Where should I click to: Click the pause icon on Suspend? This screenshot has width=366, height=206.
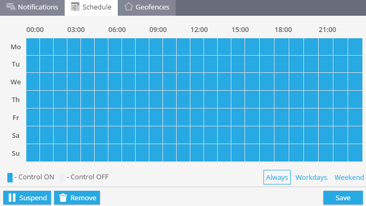(12, 198)
